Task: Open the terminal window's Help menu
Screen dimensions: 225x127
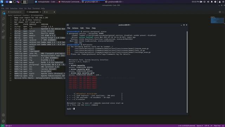Action: point(94,28)
